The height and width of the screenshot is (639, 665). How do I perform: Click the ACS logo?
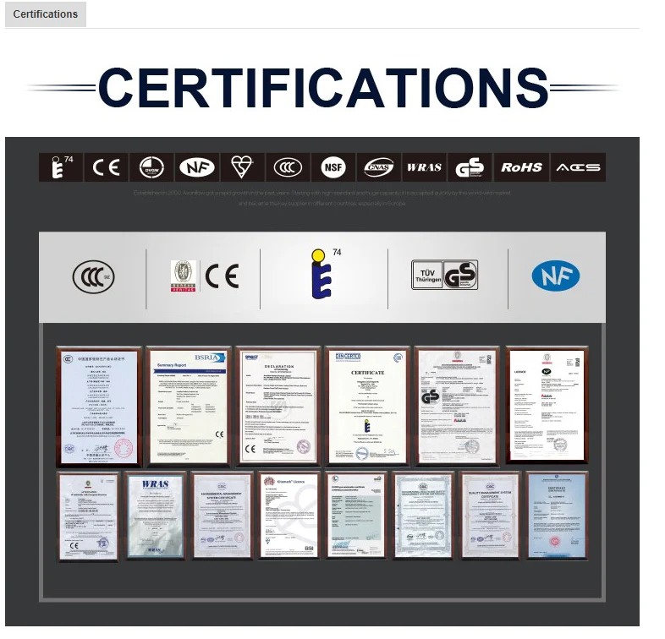[x=578, y=167]
